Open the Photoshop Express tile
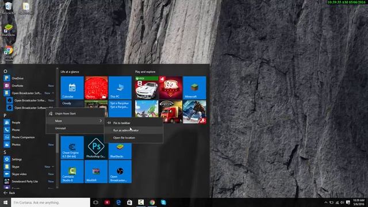 click(96, 148)
